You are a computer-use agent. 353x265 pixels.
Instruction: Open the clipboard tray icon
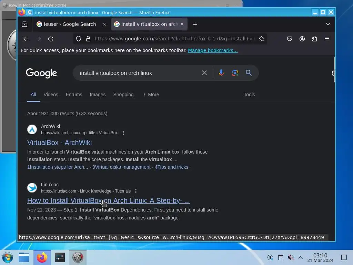click(281, 257)
